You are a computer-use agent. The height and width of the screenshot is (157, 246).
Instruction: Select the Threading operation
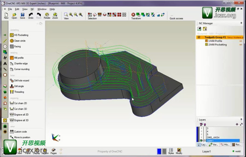point(19,92)
